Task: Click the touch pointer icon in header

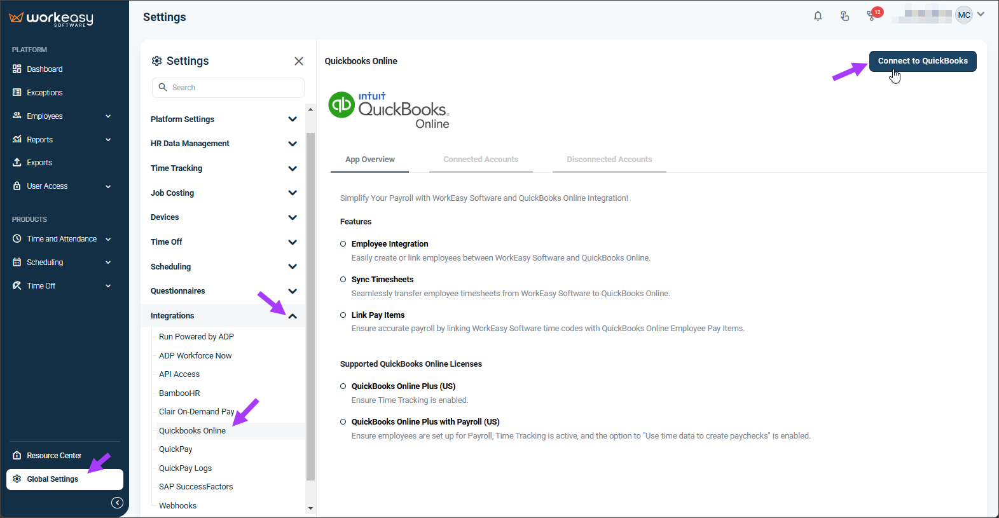Action: pos(844,16)
